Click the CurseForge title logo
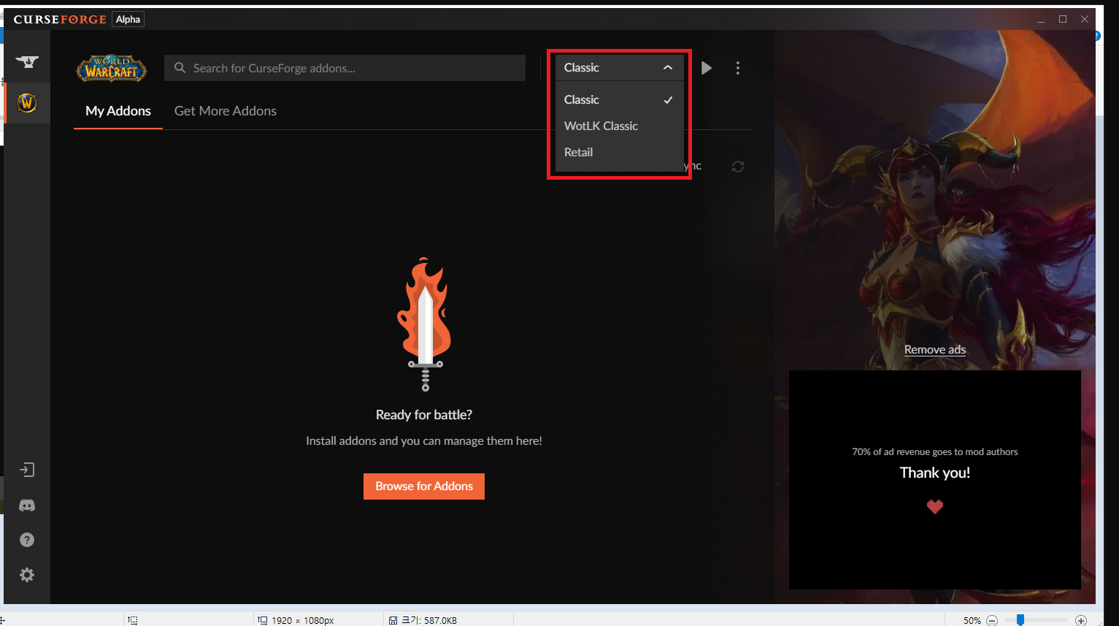This screenshot has height=626, width=1119. click(x=60, y=20)
